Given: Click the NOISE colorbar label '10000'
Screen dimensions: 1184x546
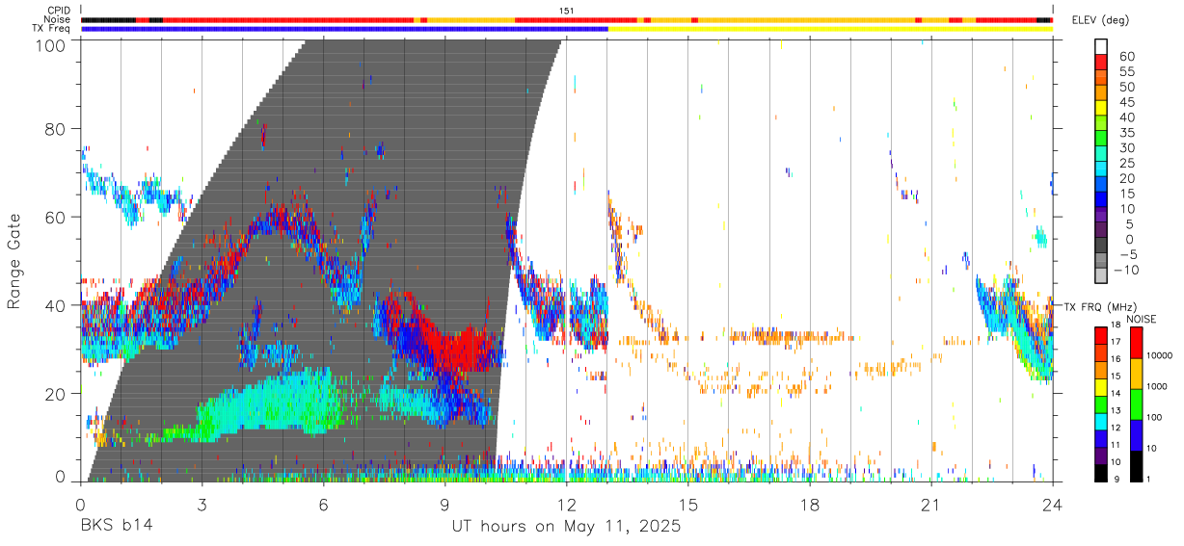Looking at the screenshot, I should (1161, 355).
